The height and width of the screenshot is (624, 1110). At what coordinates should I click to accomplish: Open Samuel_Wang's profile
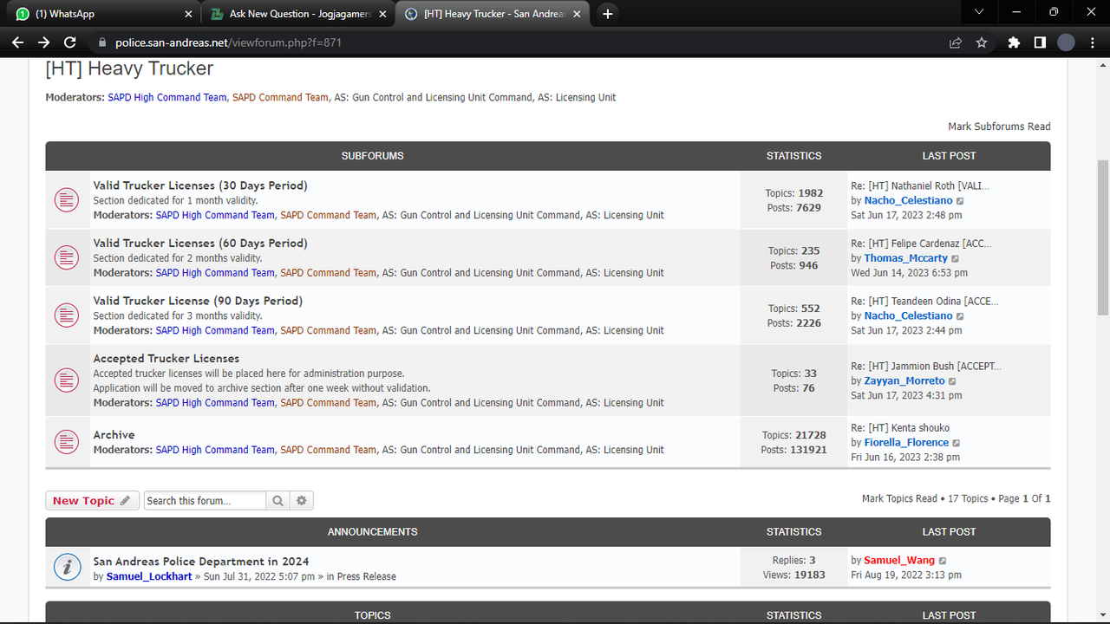point(899,561)
